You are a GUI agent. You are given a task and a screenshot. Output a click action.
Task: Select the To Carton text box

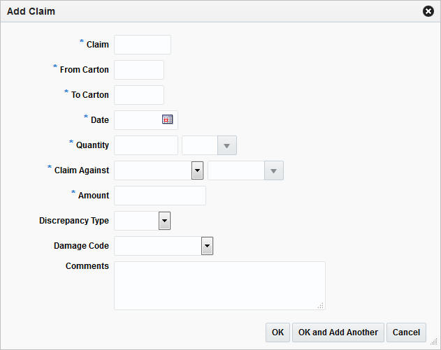(139, 95)
